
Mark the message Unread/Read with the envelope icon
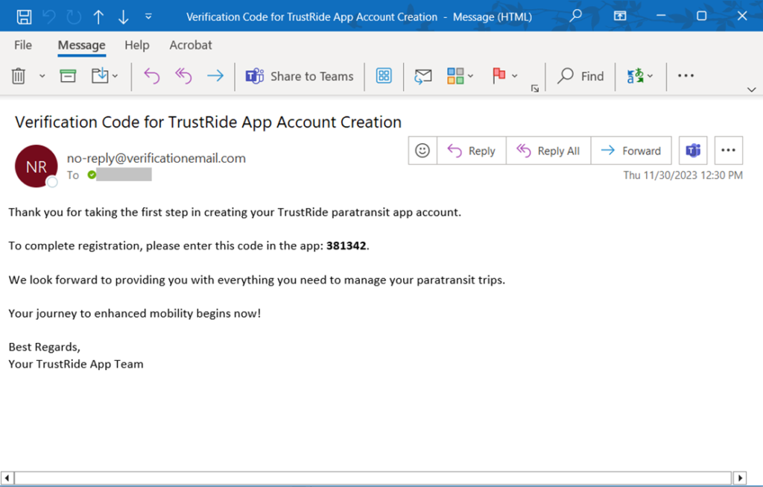423,76
